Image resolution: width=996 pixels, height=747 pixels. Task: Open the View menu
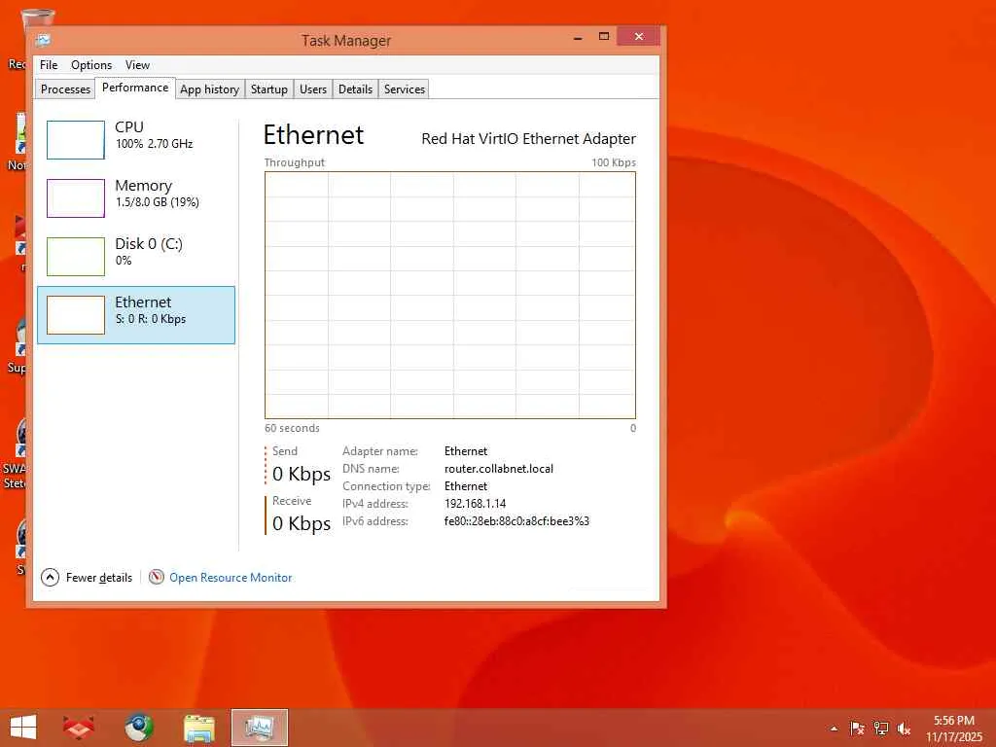click(x=137, y=65)
